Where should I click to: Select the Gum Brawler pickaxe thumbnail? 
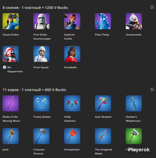click(103, 103)
